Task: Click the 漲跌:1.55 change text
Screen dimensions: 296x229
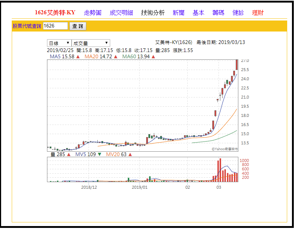Action: click(x=183, y=50)
